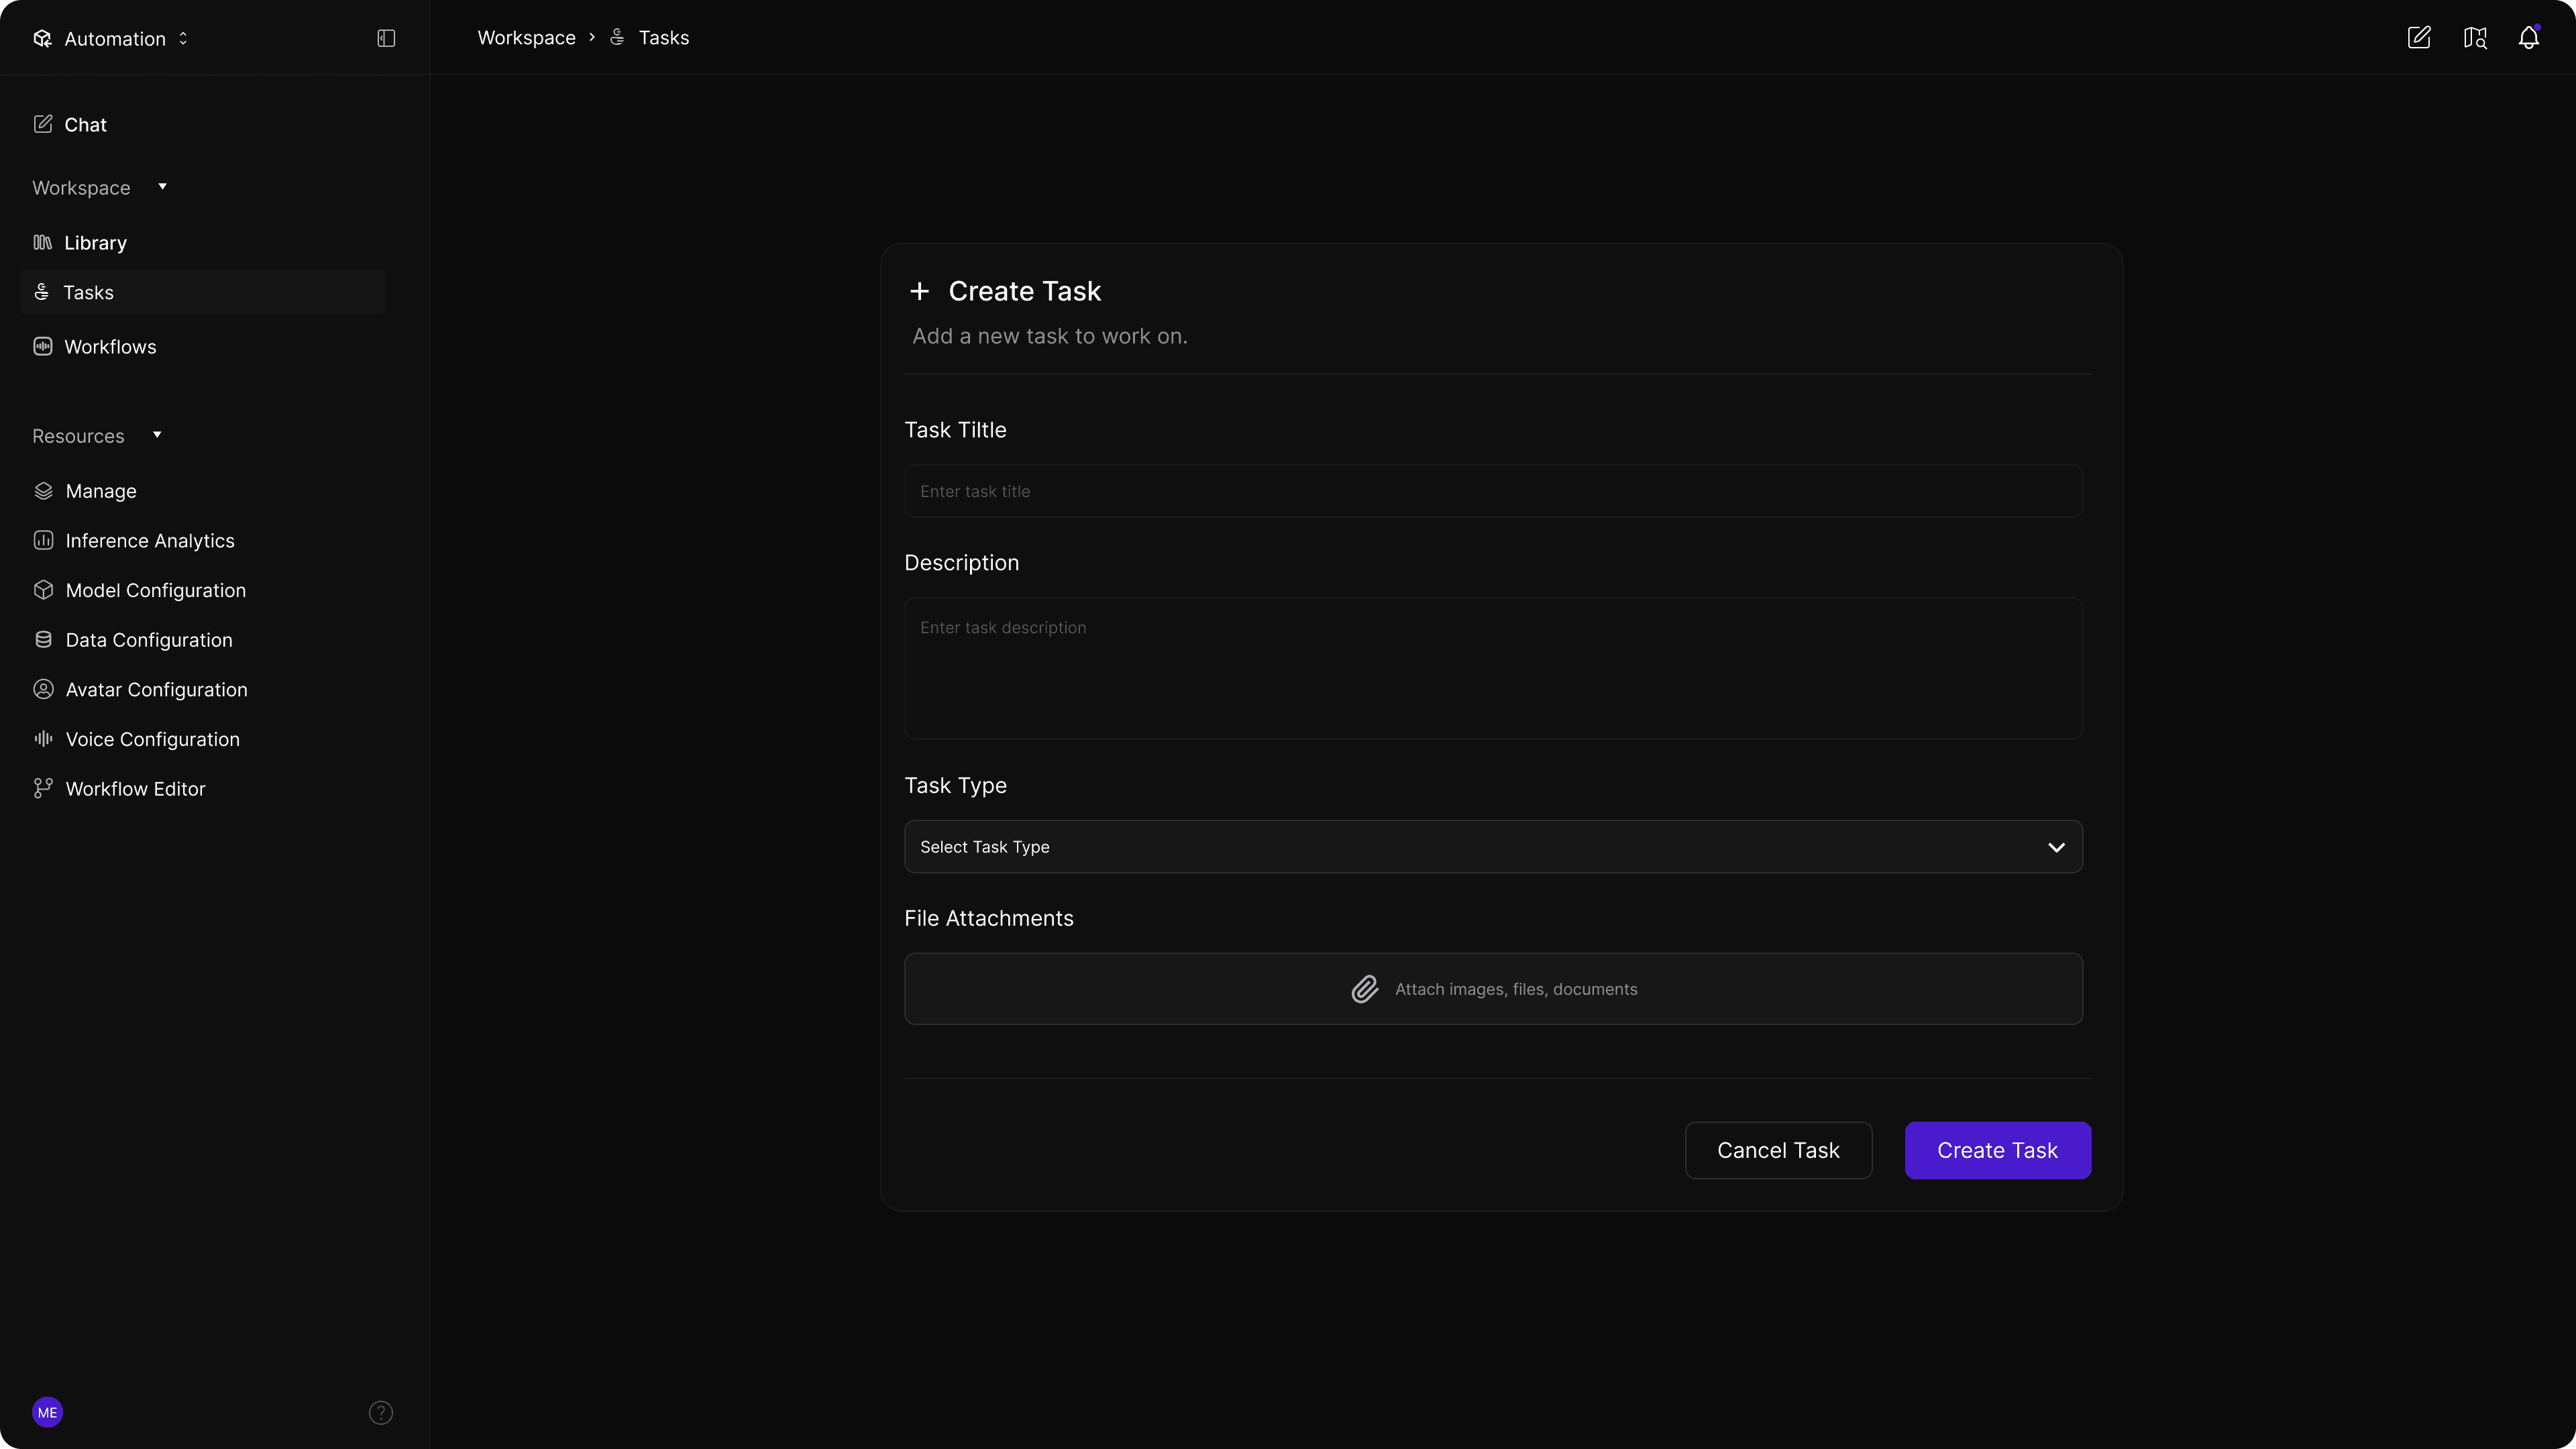
Task: Open the help question mark icon
Action: (x=381, y=1412)
